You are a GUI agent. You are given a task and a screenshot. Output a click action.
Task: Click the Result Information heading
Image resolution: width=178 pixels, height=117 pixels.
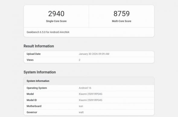tap(39, 46)
